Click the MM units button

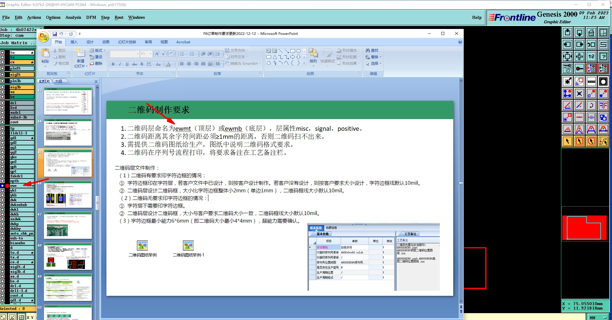pos(599,317)
